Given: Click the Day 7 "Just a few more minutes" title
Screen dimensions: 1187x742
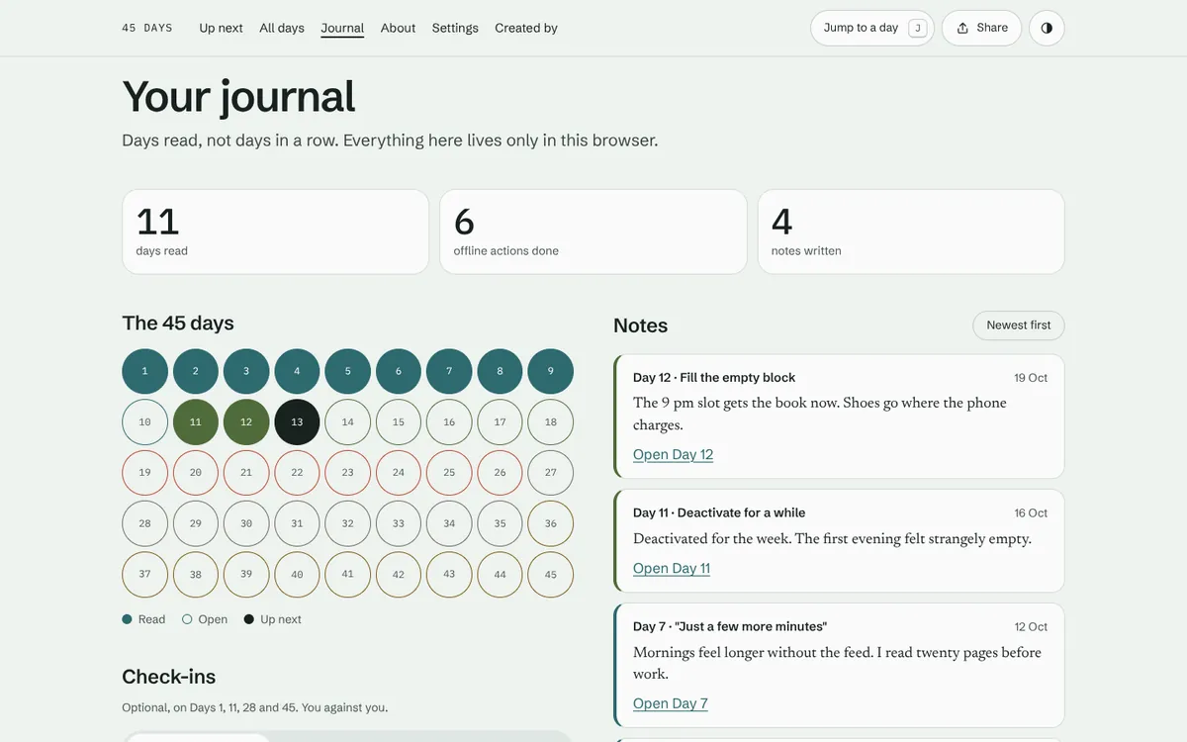Looking at the screenshot, I should (730, 626).
